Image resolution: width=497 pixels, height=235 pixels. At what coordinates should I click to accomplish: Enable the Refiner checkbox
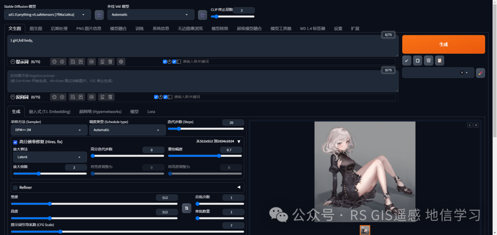(15, 188)
